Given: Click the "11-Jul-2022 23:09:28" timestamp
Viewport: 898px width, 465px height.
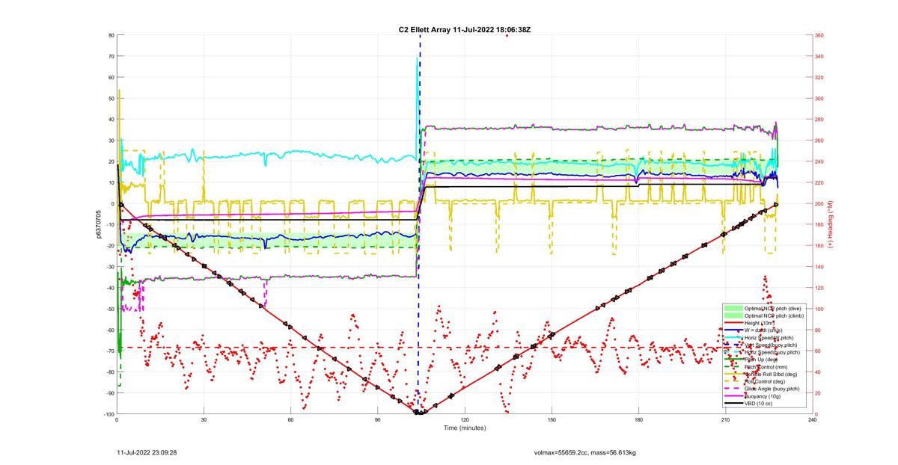Looking at the screenshot, I should pyautogui.click(x=147, y=452).
